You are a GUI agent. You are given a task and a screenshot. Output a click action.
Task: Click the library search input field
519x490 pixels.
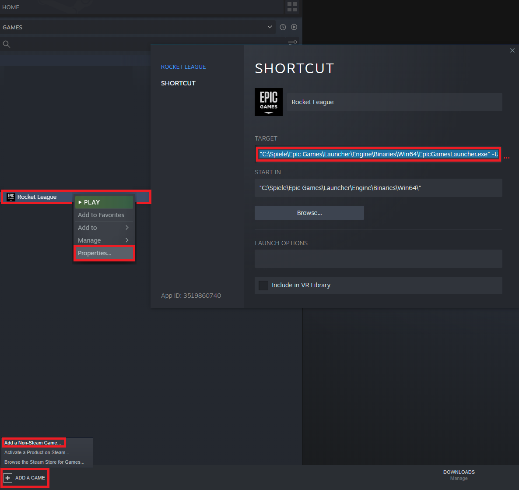pos(149,44)
